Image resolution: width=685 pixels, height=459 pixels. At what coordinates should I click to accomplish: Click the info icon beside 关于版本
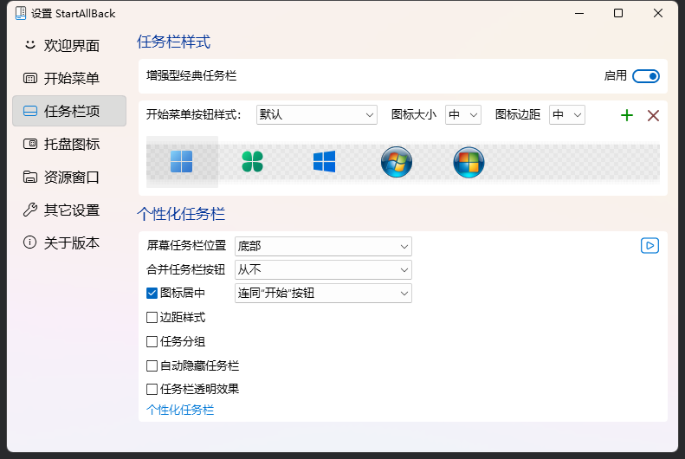[29, 242]
